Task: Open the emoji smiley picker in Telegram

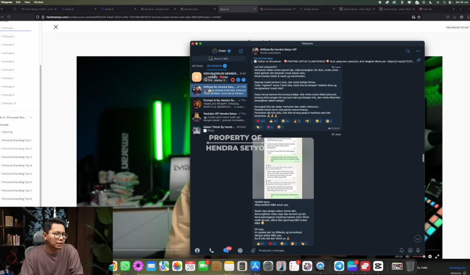Action: 410,251
